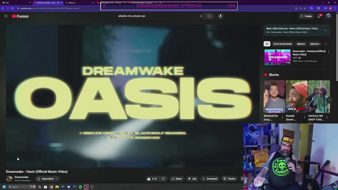Screen dimensions: 338x190
Task: Run search with the magnifier button
Action: pyautogui.click(x=209, y=16)
